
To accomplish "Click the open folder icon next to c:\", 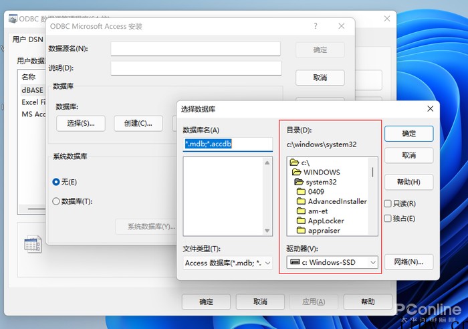I will [294, 162].
